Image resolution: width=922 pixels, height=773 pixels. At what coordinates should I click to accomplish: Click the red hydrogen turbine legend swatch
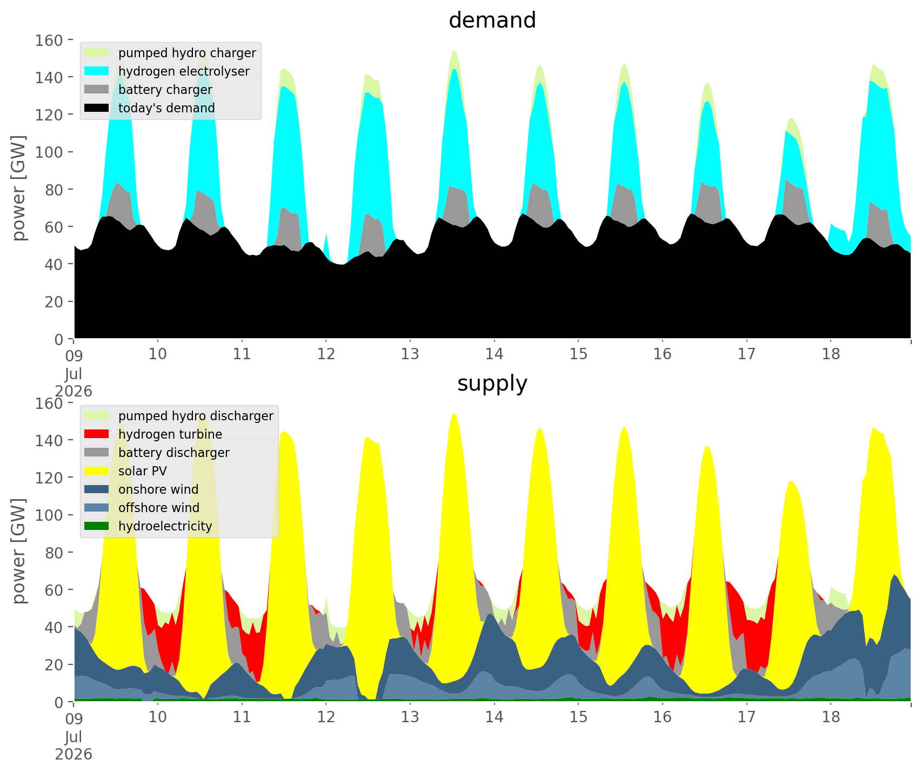click(x=97, y=434)
